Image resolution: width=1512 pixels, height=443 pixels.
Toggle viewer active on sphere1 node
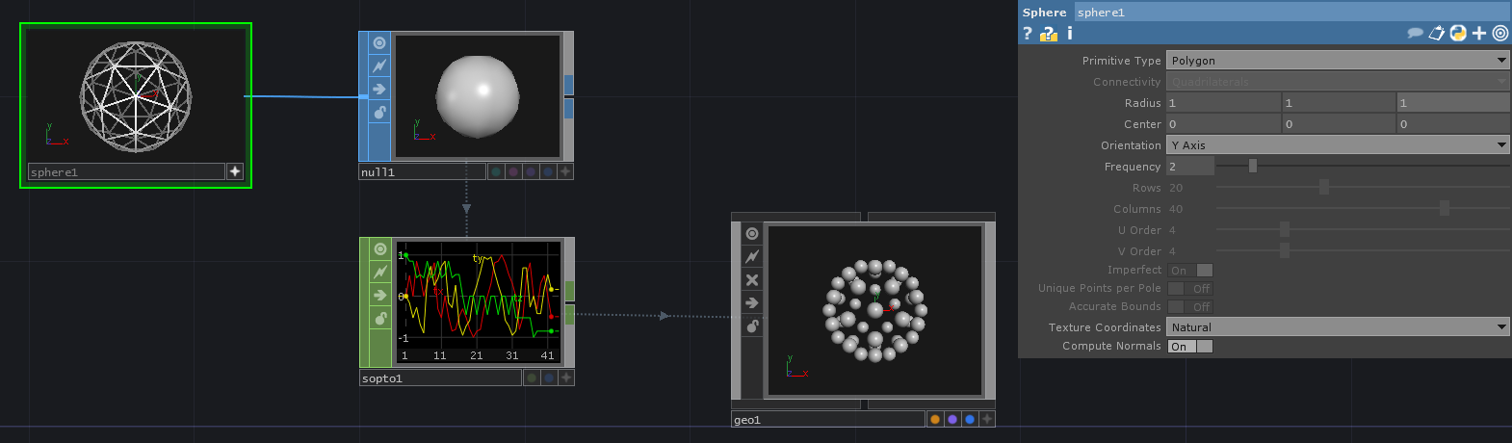(x=235, y=171)
